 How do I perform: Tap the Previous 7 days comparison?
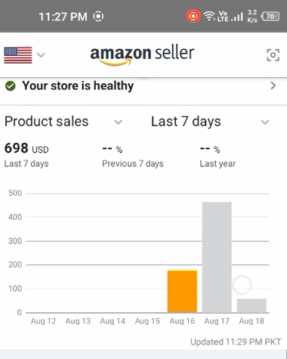pos(133,156)
